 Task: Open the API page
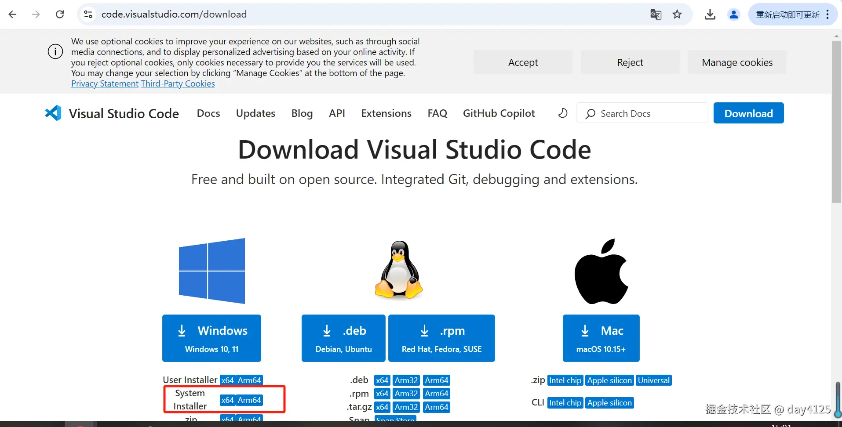[337, 113]
